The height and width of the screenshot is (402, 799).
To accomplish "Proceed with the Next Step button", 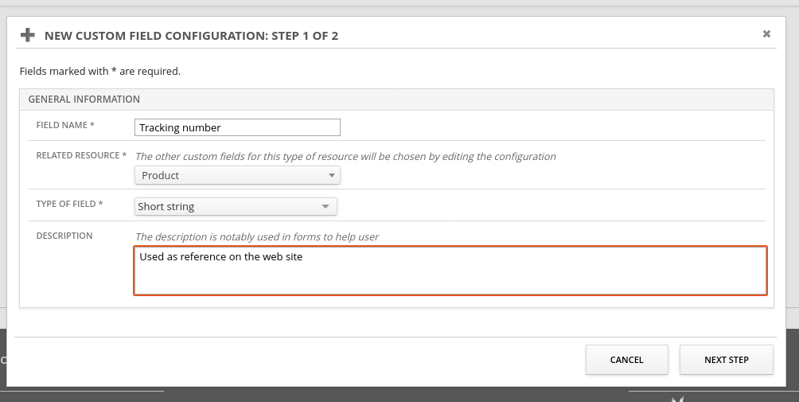I will (726, 360).
